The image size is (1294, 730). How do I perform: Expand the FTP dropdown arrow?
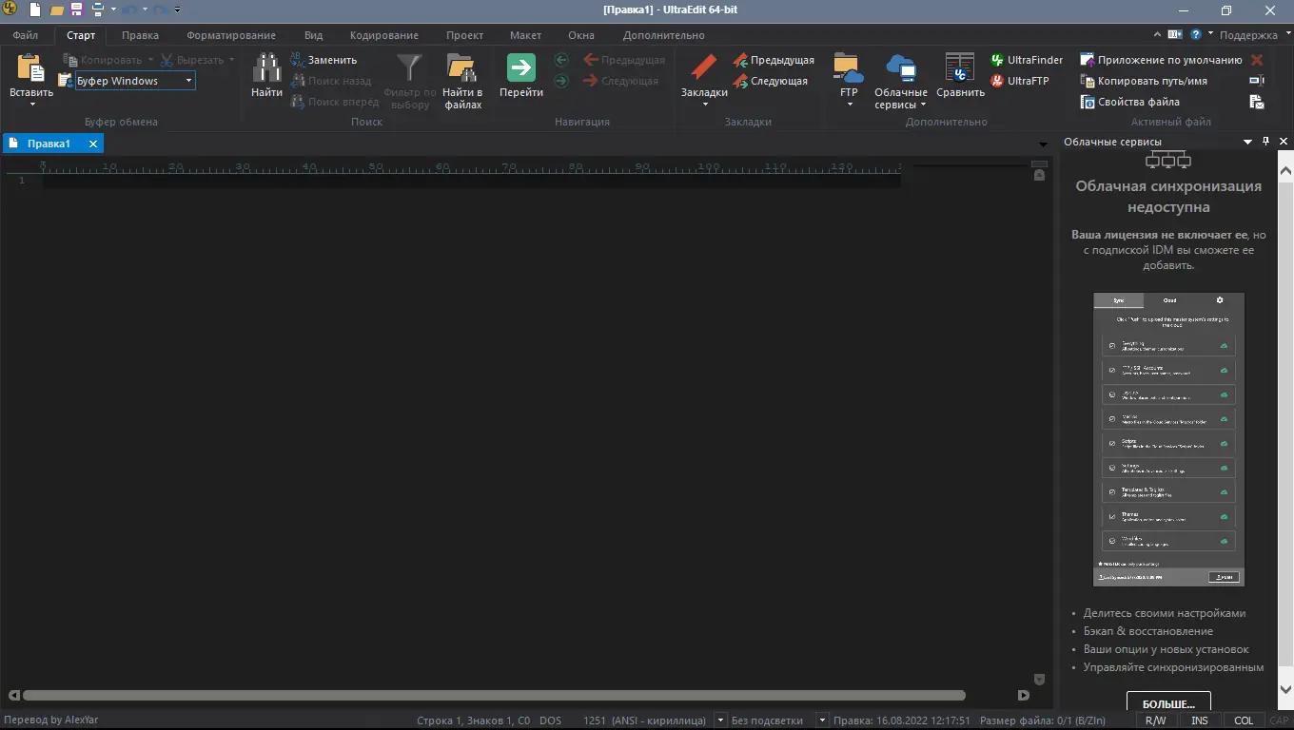pyautogui.click(x=849, y=104)
